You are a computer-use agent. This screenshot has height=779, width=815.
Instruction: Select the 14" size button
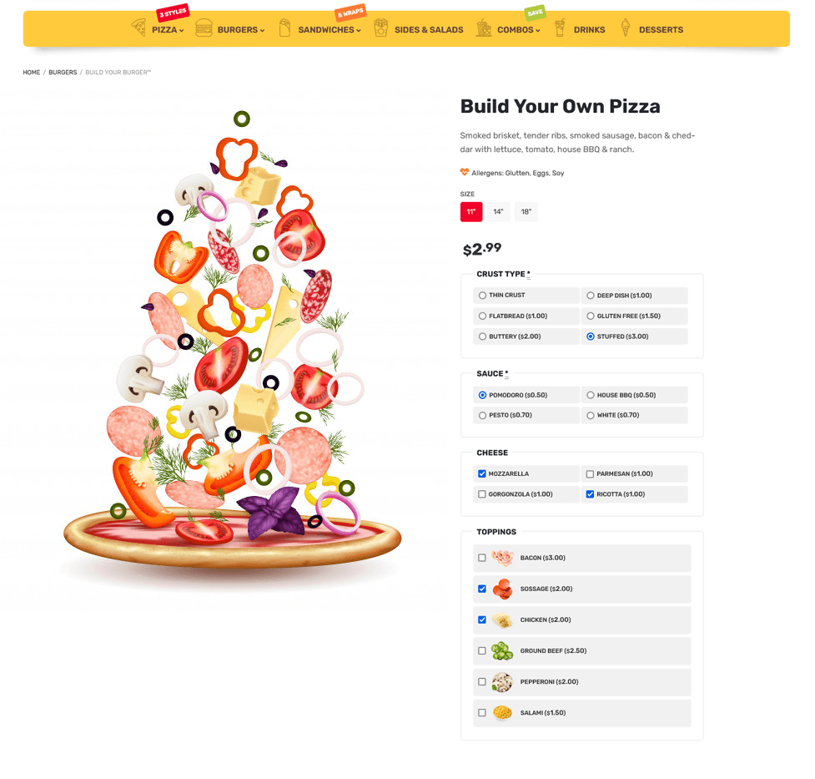tap(499, 212)
